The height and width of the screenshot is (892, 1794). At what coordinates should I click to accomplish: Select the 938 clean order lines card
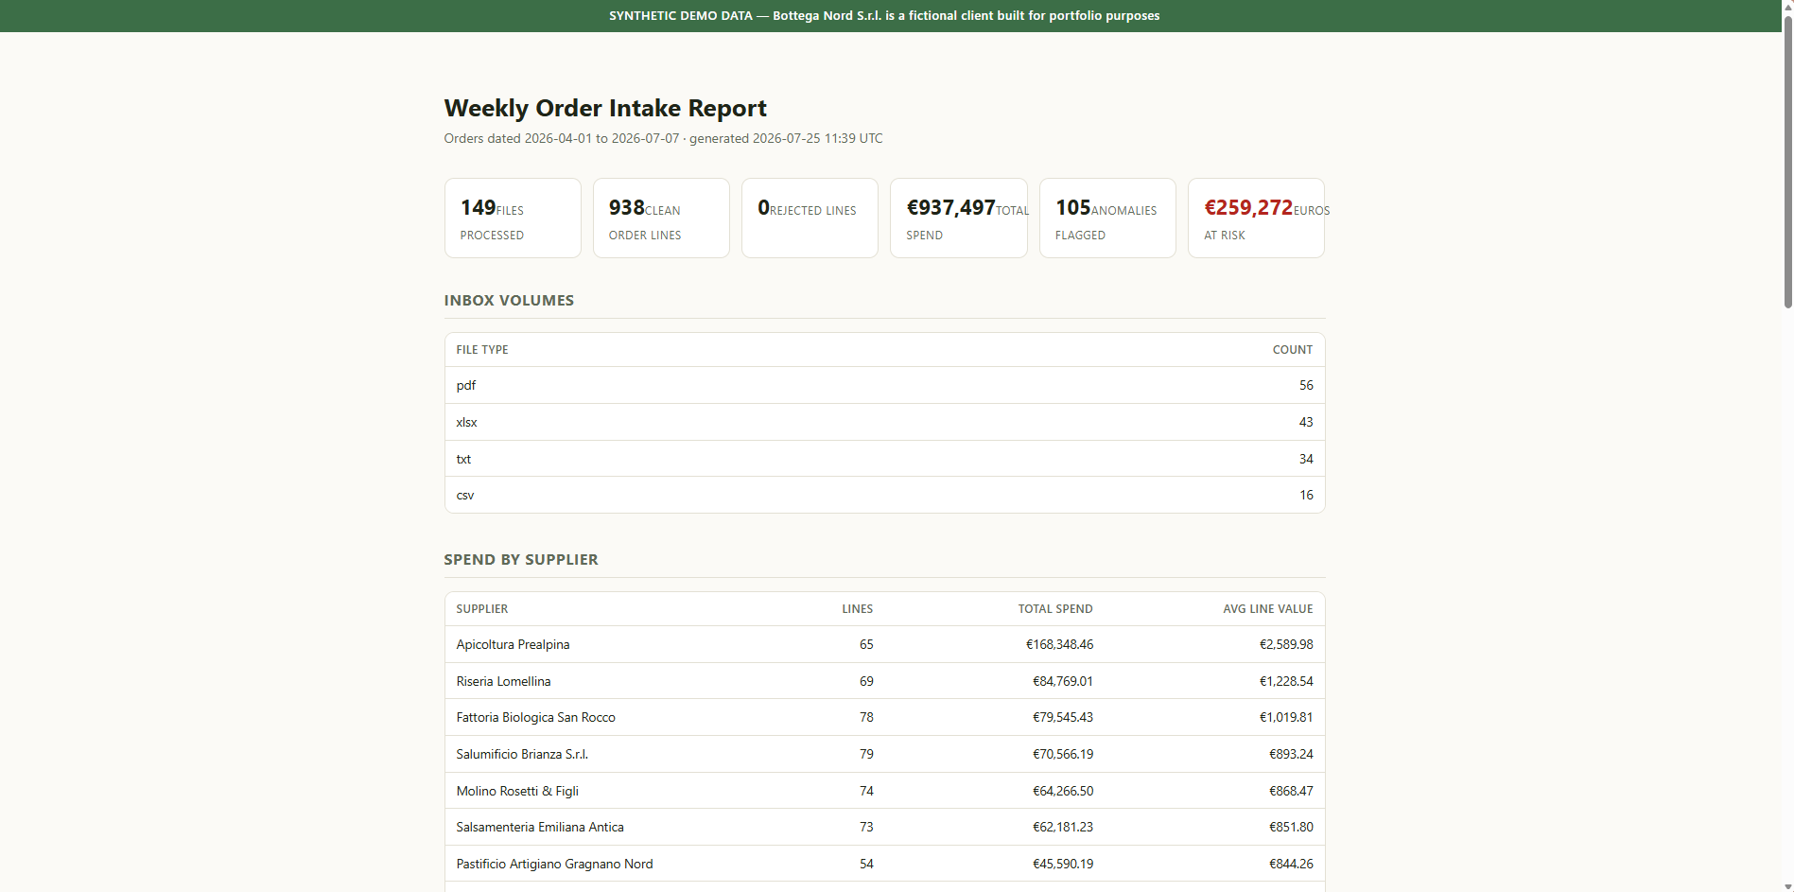coord(661,218)
